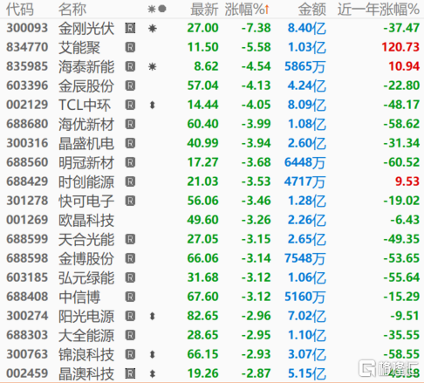Screen dimensions: 424x383
Task: Click the R badge next to 晶澳科技
Action: (x=130, y=373)
